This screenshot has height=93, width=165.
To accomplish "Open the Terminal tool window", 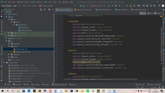I will (x=17, y=84).
